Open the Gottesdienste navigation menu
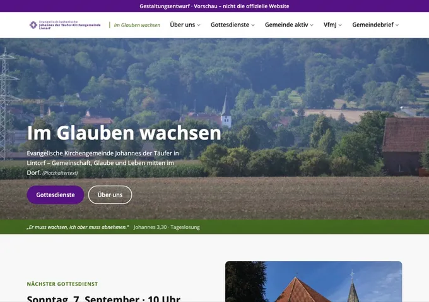This screenshot has width=429, height=302. pos(230,25)
